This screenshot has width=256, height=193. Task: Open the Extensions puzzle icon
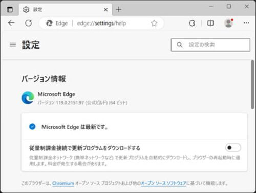pos(192,23)
